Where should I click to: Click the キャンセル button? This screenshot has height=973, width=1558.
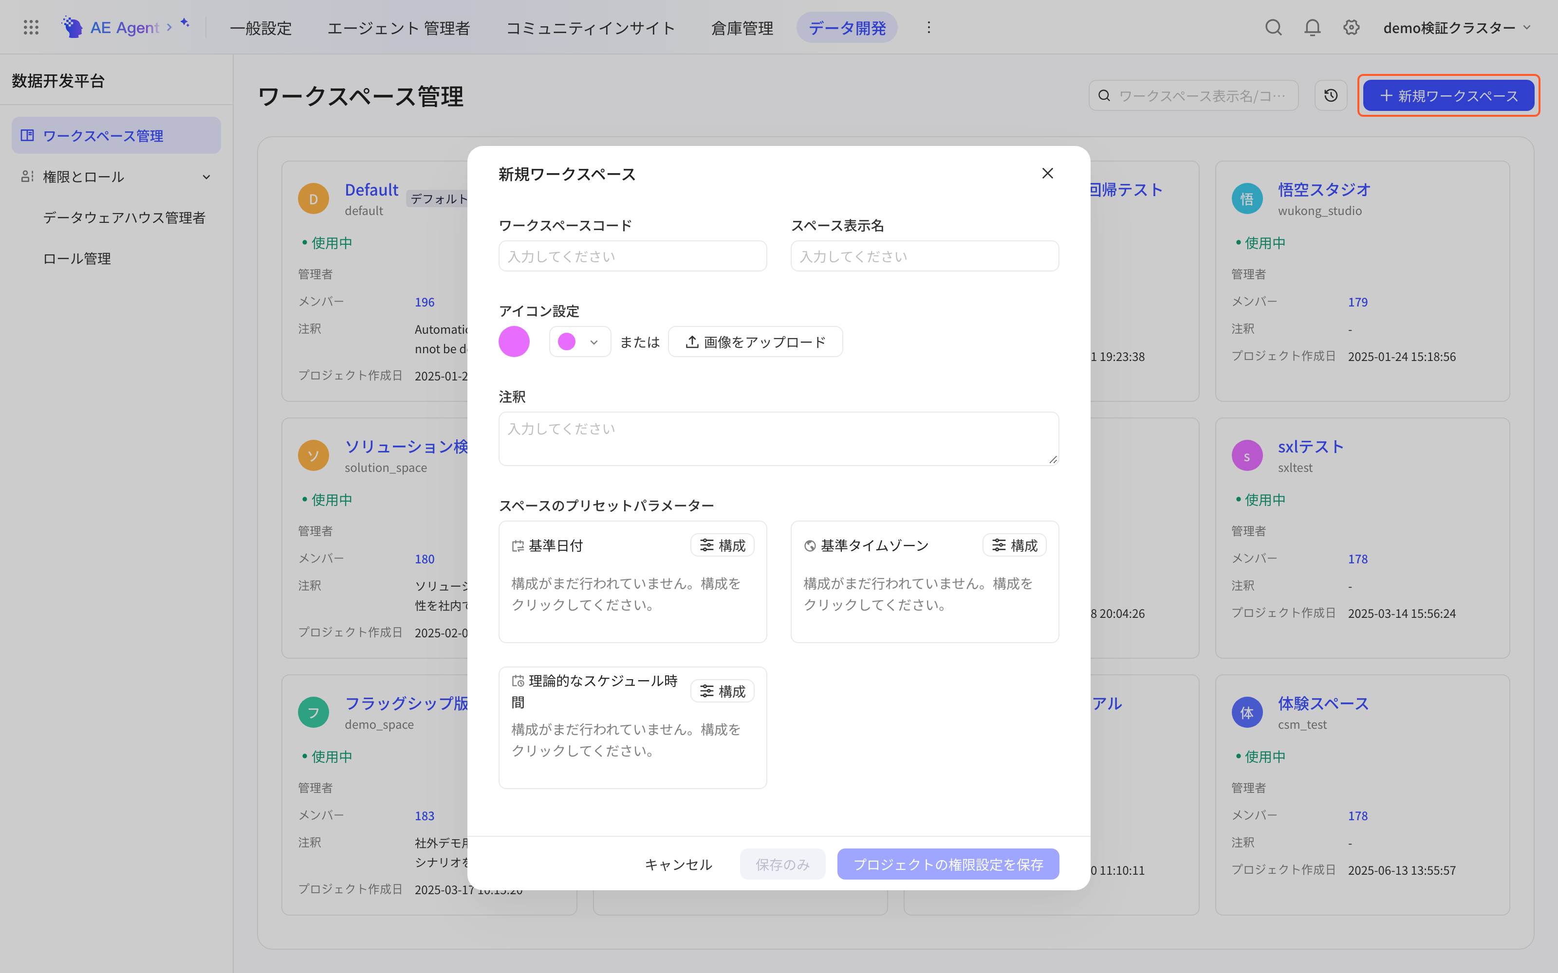coord(679,864)
